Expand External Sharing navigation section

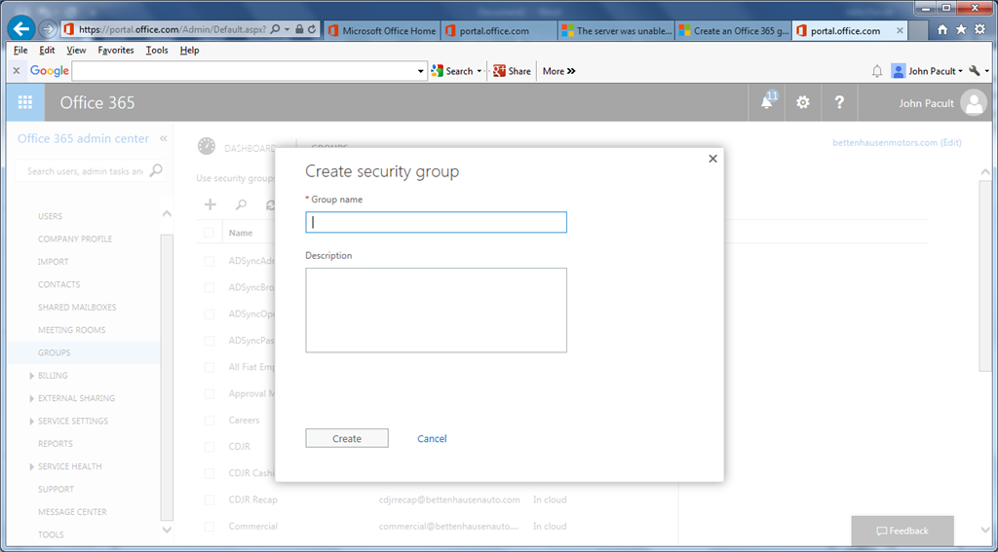coord(32,399)
